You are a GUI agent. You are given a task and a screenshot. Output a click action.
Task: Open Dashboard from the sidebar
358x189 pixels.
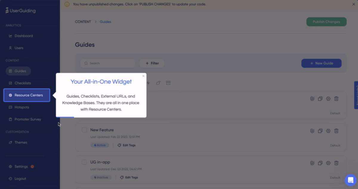21,36
